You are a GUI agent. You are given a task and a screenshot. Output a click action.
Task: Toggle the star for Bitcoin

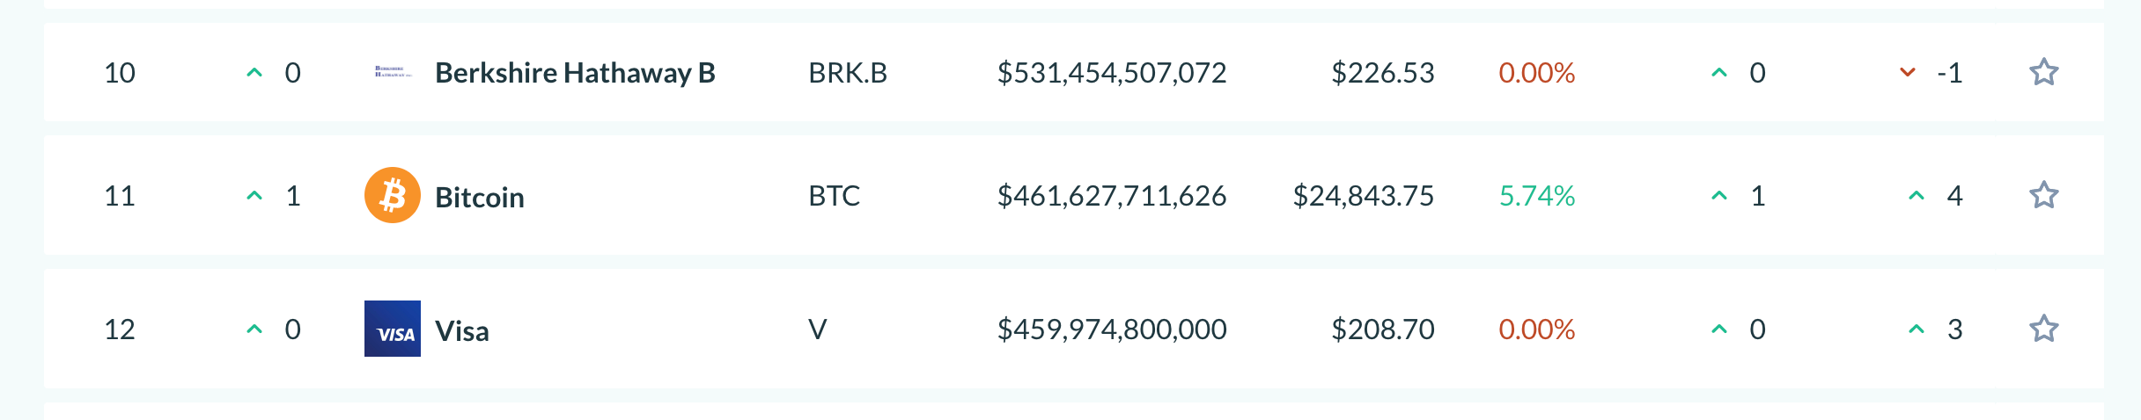(x=2043, y=195)
